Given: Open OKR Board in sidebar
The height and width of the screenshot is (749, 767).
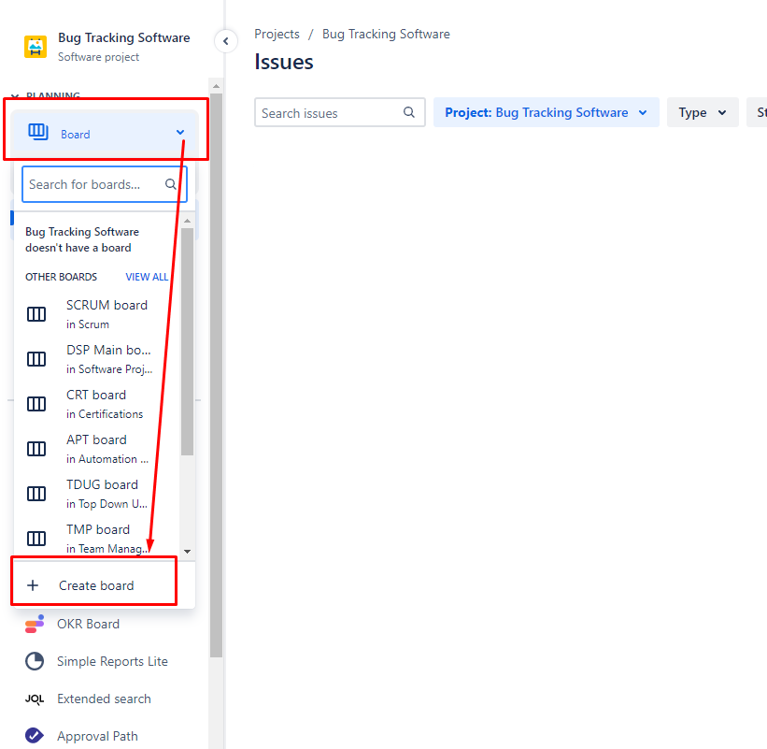Looking at the screenshot, I should click(88, 624).
